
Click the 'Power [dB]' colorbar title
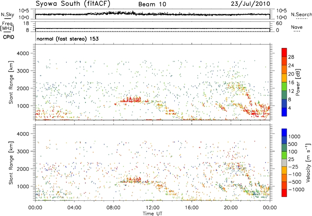coord(298,82)
